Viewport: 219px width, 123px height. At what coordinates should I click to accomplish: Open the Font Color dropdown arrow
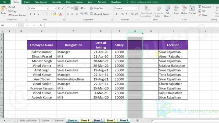pyautogui.click(x=64, y=14)
